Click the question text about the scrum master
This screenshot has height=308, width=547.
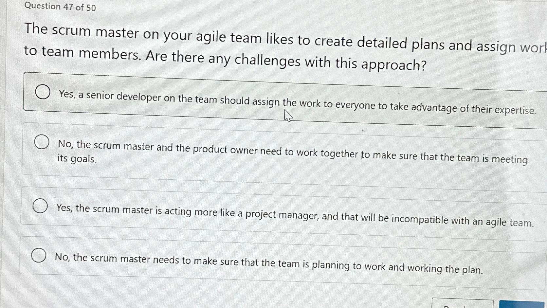[226, 46]
